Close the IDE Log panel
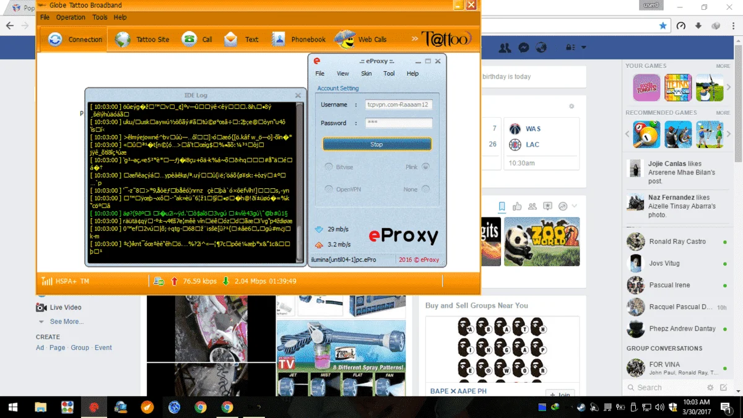743x418 pixels. point(298,95)
